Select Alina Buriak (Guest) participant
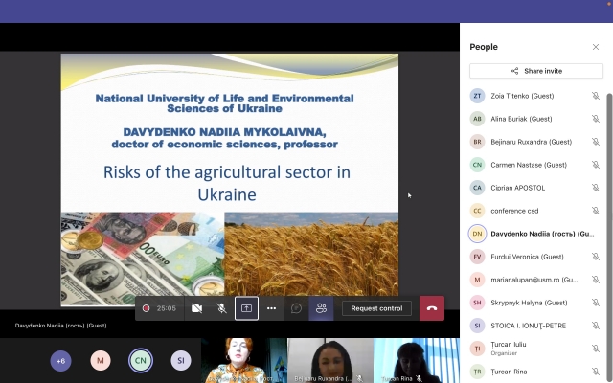 [536, 119]
